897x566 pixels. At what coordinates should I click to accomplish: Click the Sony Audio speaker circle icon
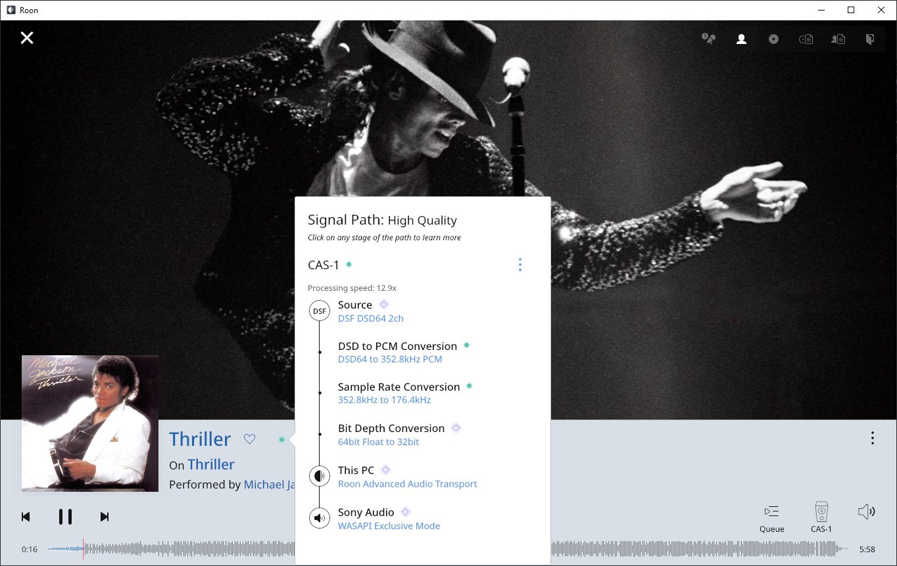tap(320, 518)
